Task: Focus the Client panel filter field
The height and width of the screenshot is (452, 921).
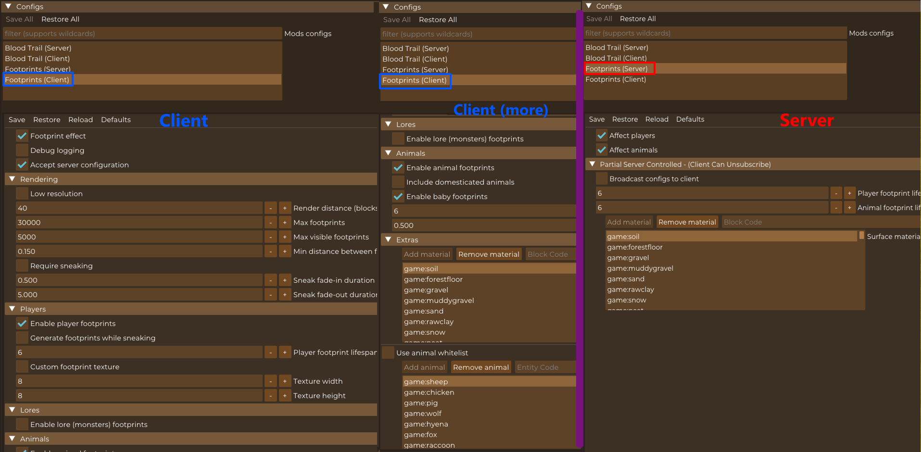Action: pyautogui.click(x=142, y=34)
